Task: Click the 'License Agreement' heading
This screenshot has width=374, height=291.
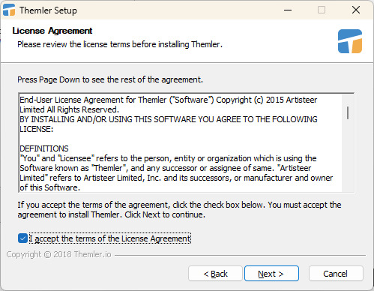Action: 52,31
